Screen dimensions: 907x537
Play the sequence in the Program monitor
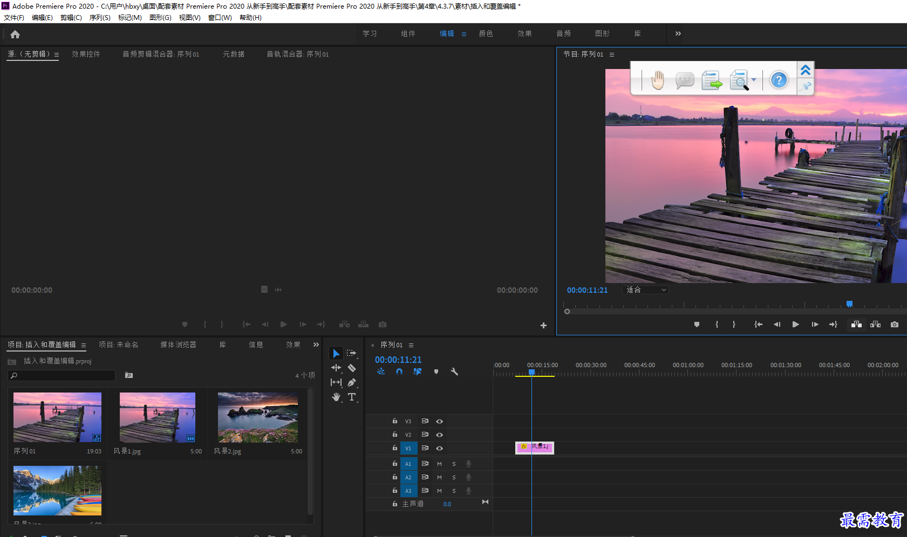[795, 324]
